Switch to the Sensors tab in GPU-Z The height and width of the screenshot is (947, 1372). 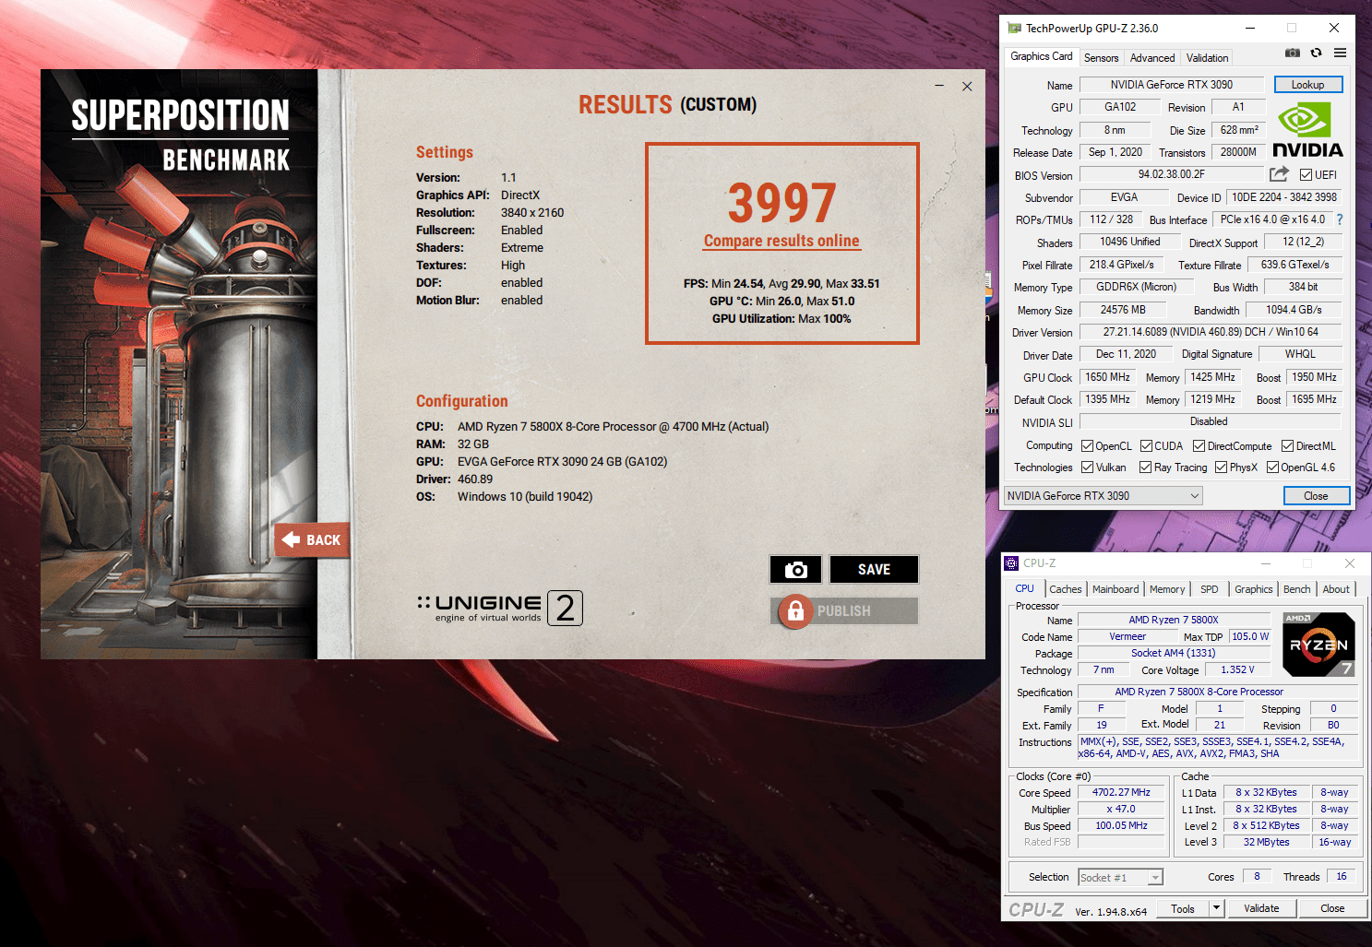pos(1101,58)
